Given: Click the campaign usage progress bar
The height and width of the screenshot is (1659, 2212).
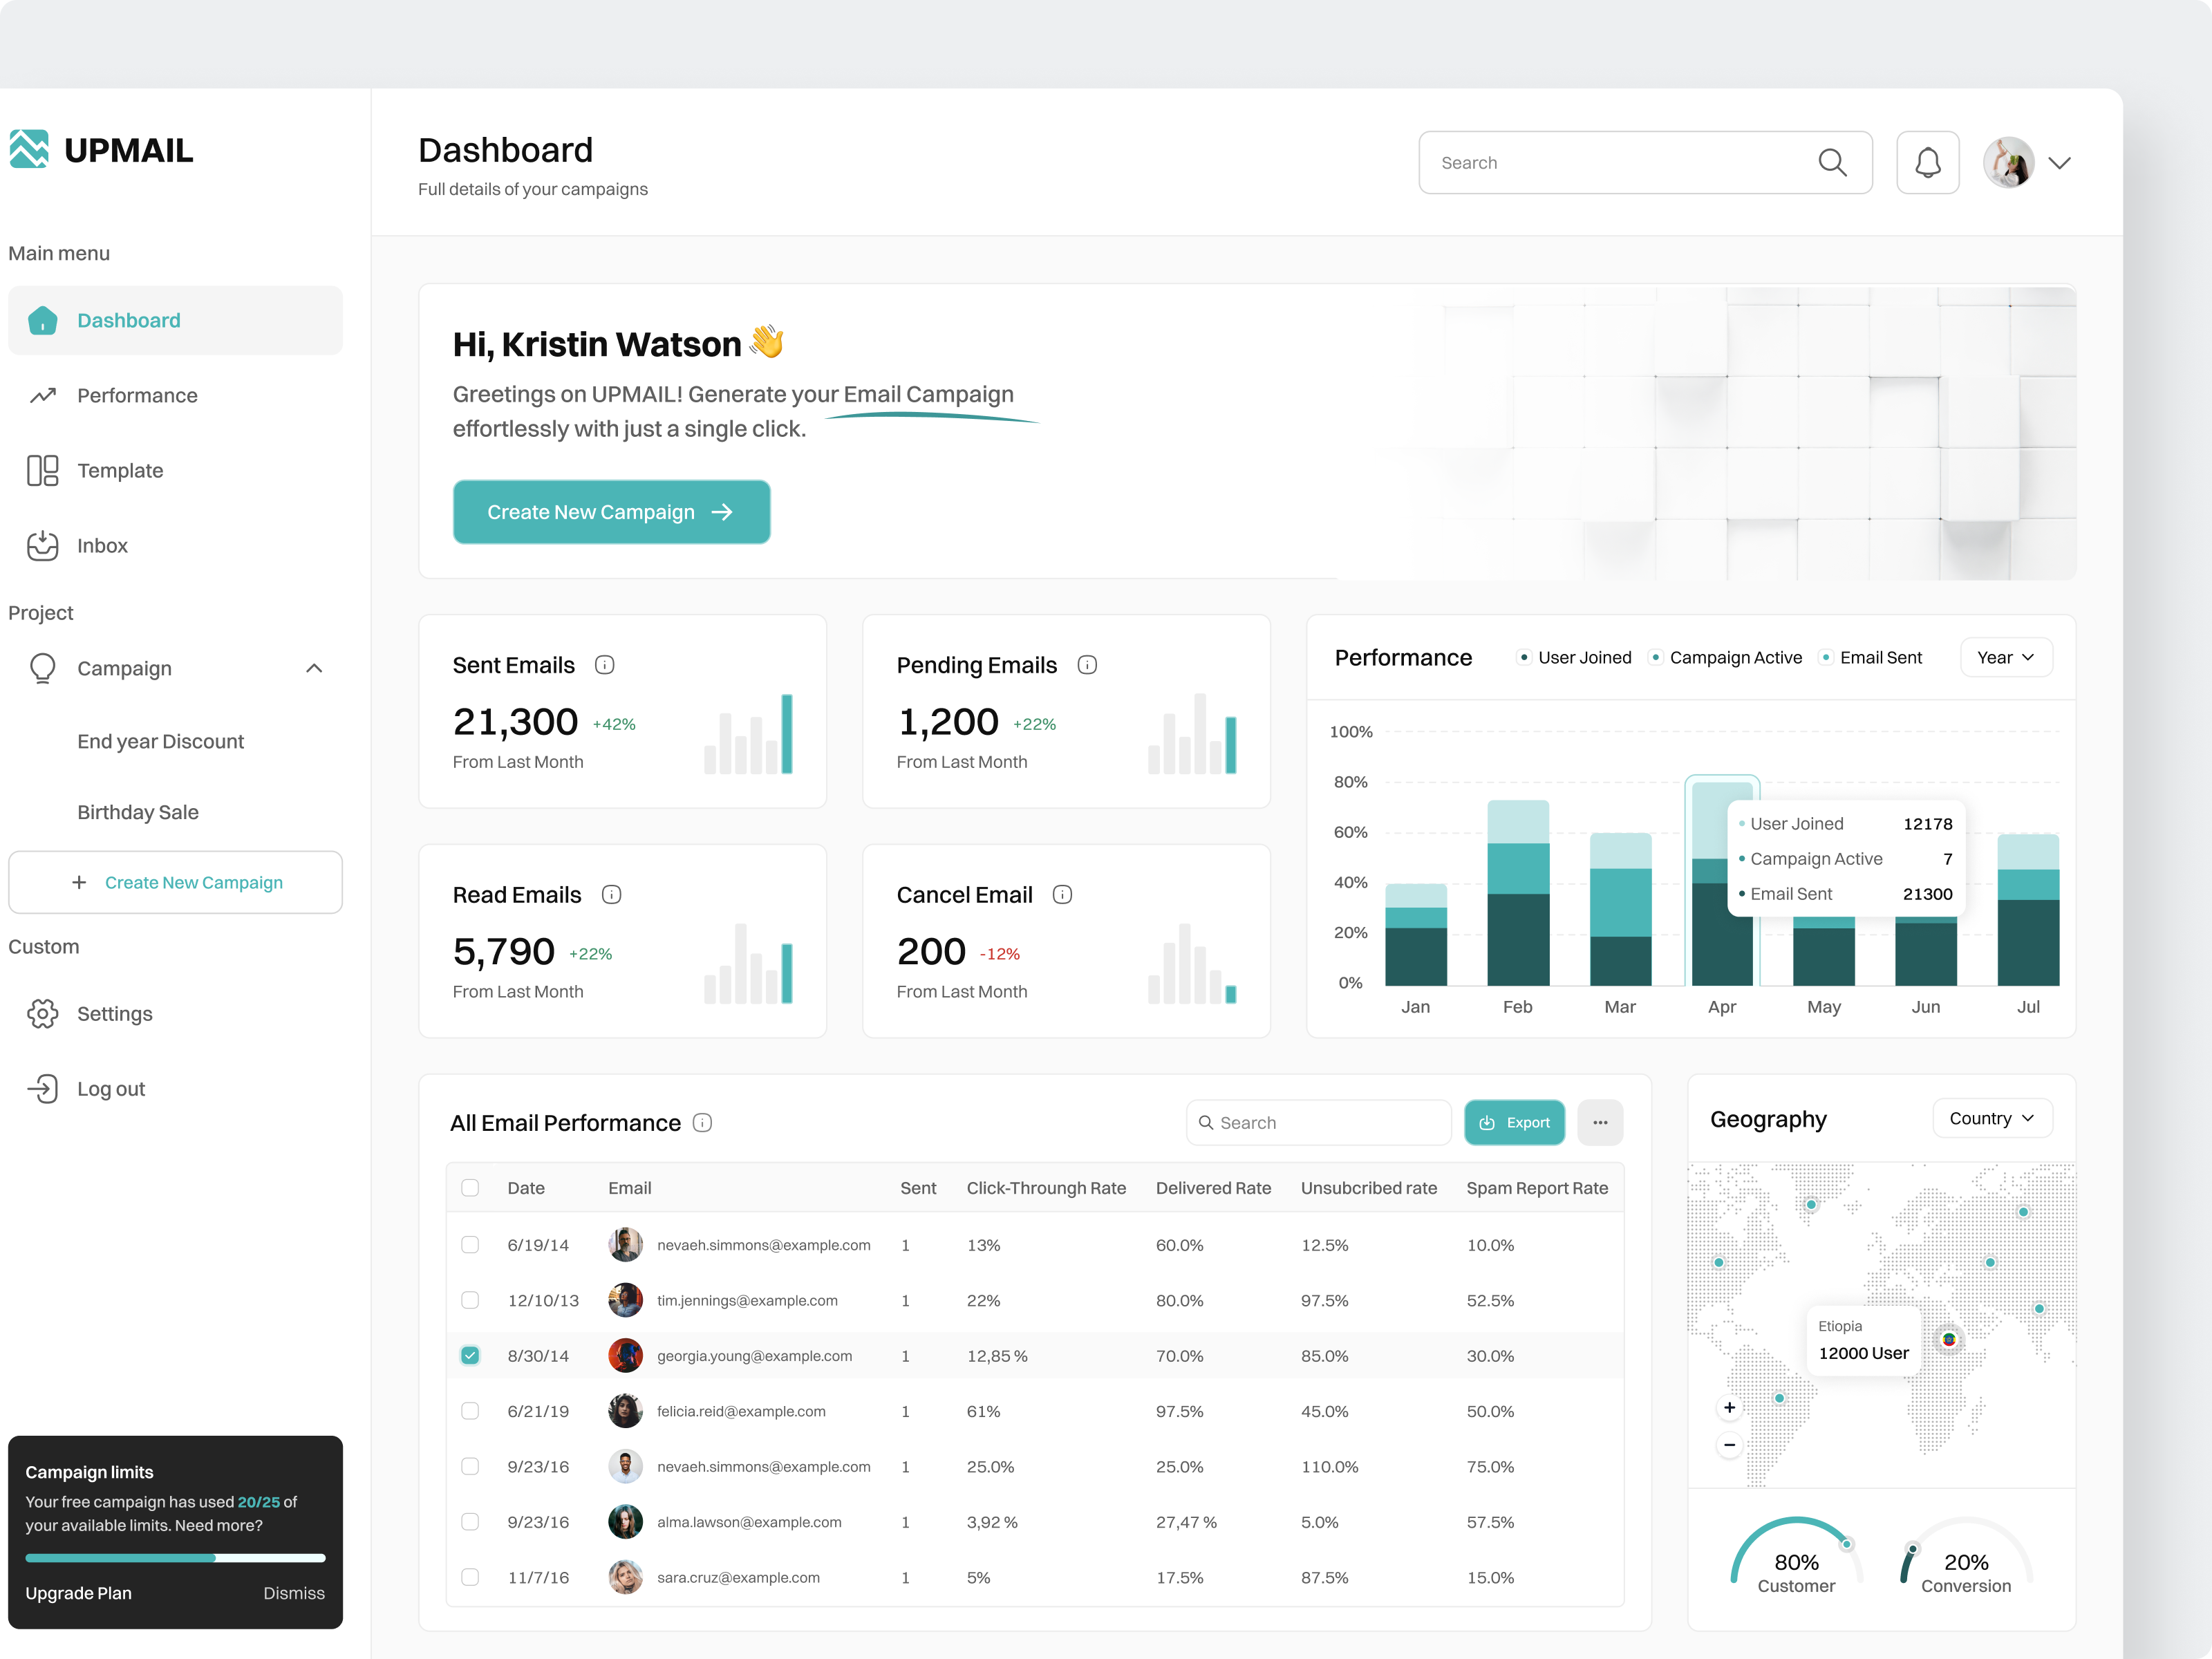Looking at the screenshot, I should click(x=175, y=1558).
